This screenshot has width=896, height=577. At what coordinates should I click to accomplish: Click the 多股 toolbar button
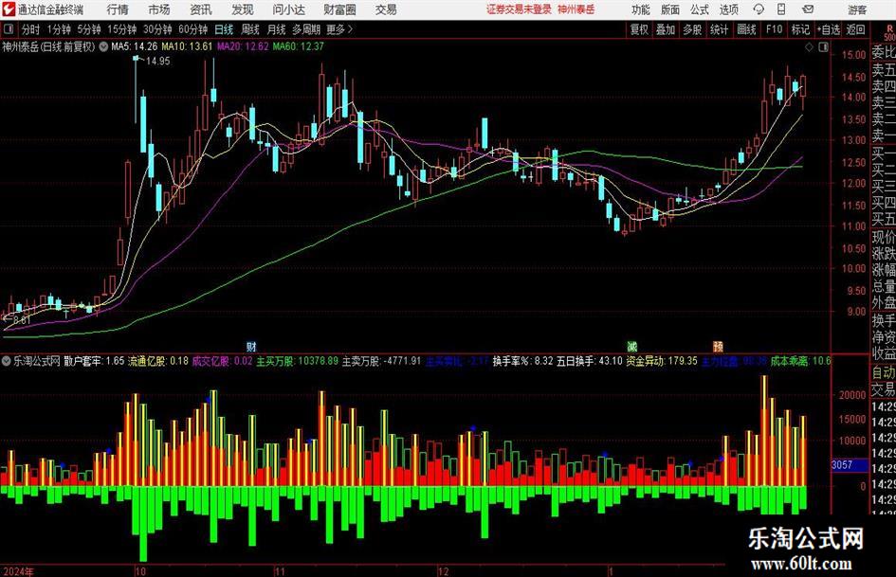pos(692,29)
